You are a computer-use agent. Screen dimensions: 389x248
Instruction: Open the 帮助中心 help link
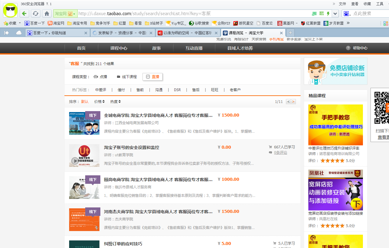pyautogui.click(x=357, y=48)
